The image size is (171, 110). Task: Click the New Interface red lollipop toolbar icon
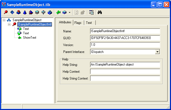pyautogui.click(x=6, y=12)
